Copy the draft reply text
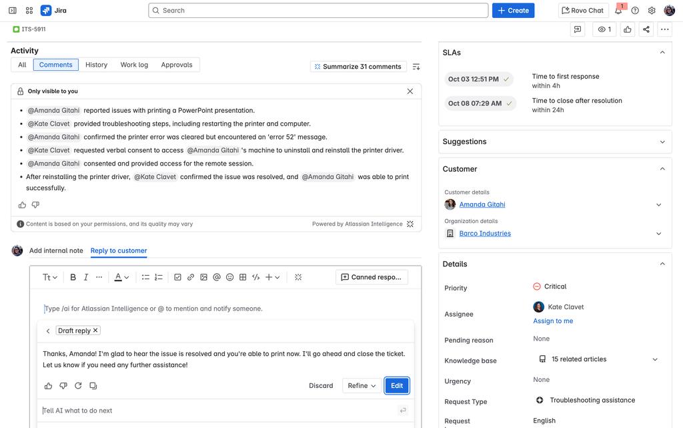 (93, 386)
